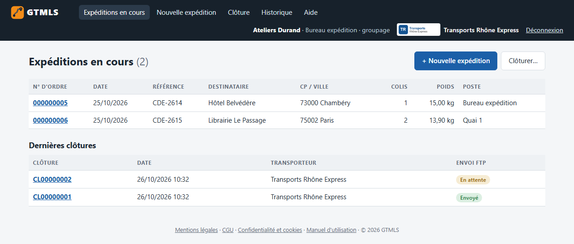This screenshot has height=244, width=574.
Task: Open closure CL00000001
Action: (52, 197)
